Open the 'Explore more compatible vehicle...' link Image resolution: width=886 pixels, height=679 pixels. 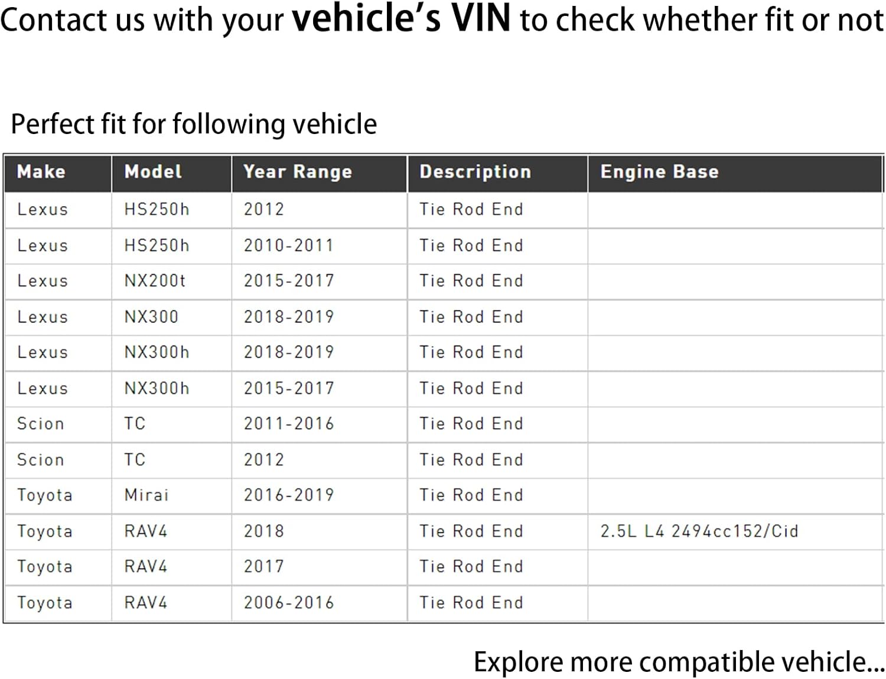pos(679,662)
